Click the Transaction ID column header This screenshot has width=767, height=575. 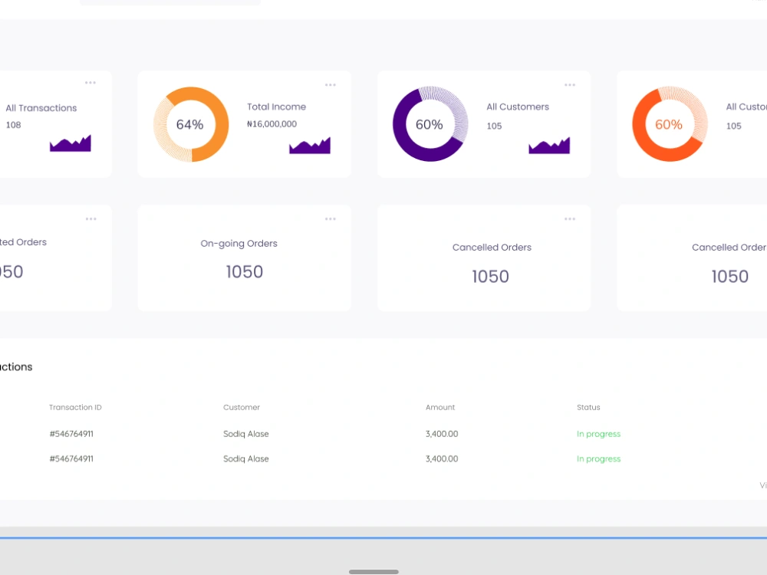click(75, 407)
